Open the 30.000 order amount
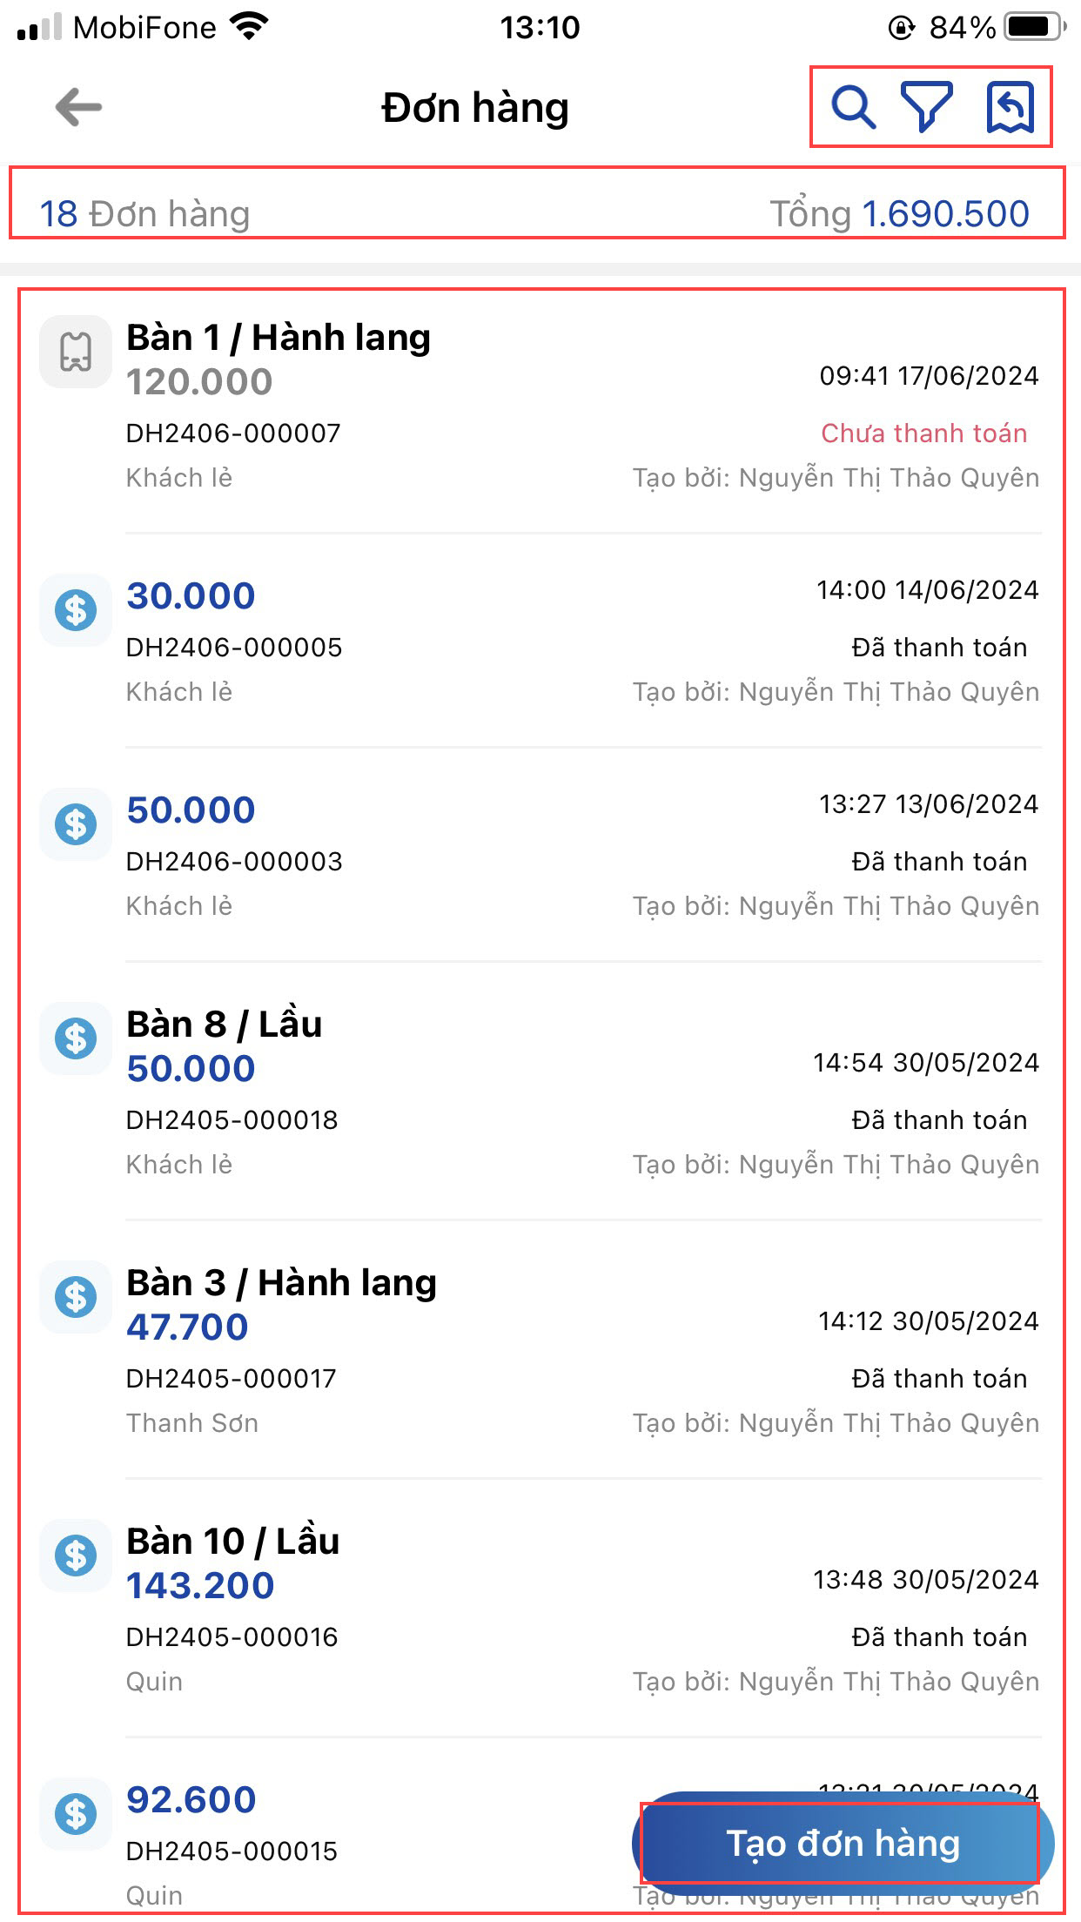1081x1922 pixels. click(191, 596)
